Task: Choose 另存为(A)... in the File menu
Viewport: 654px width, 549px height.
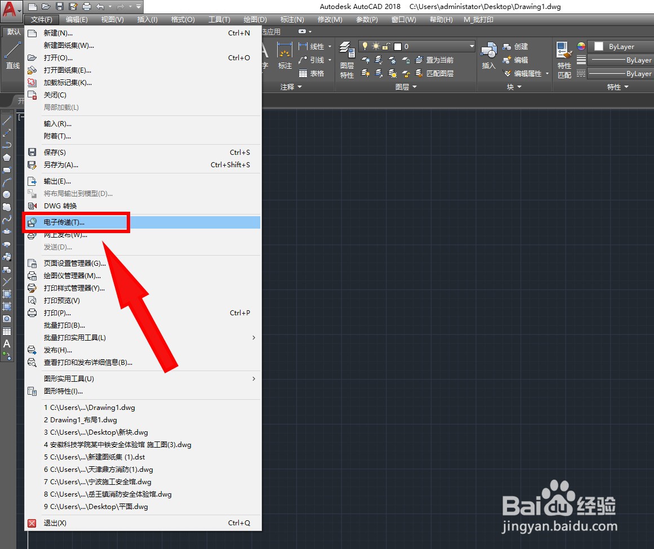Action: pos(143,164)
